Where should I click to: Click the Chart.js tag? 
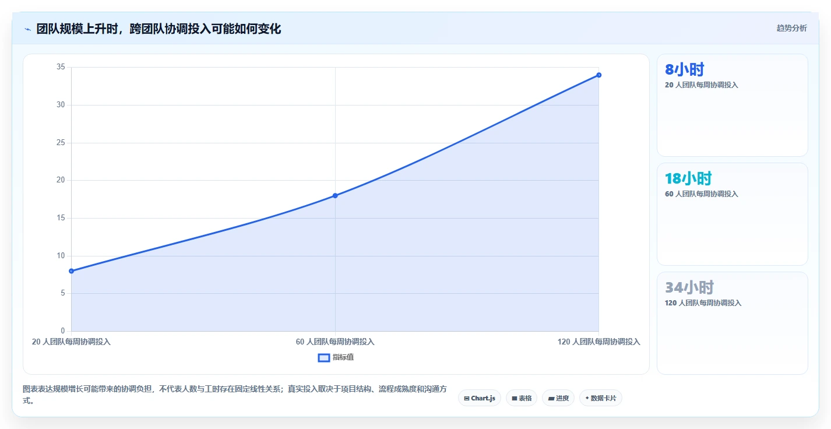480,398
